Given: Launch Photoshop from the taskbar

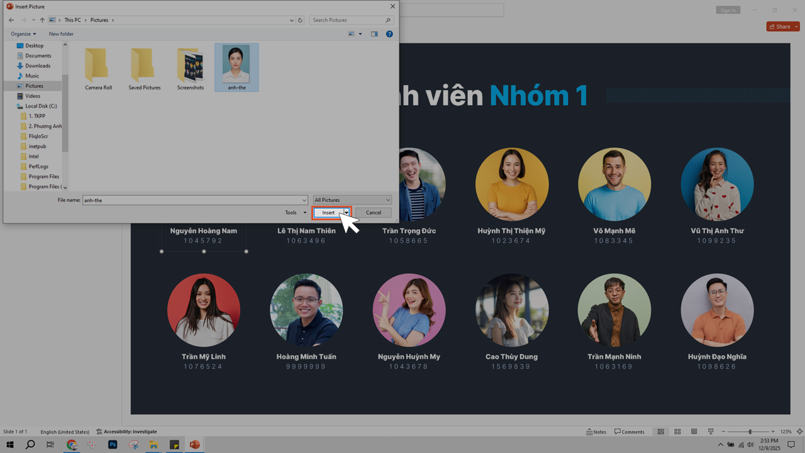Looking at the screenshot, I should 112,445.
